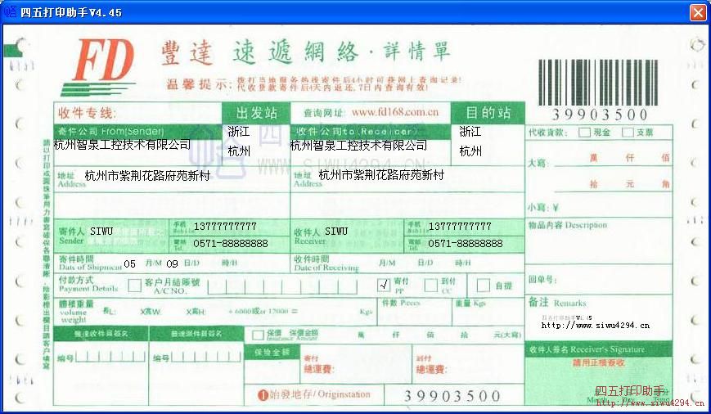The height and width of the screenshot is (414, 711).
Task: Click the barcode image
Action: tap(598, 82)
